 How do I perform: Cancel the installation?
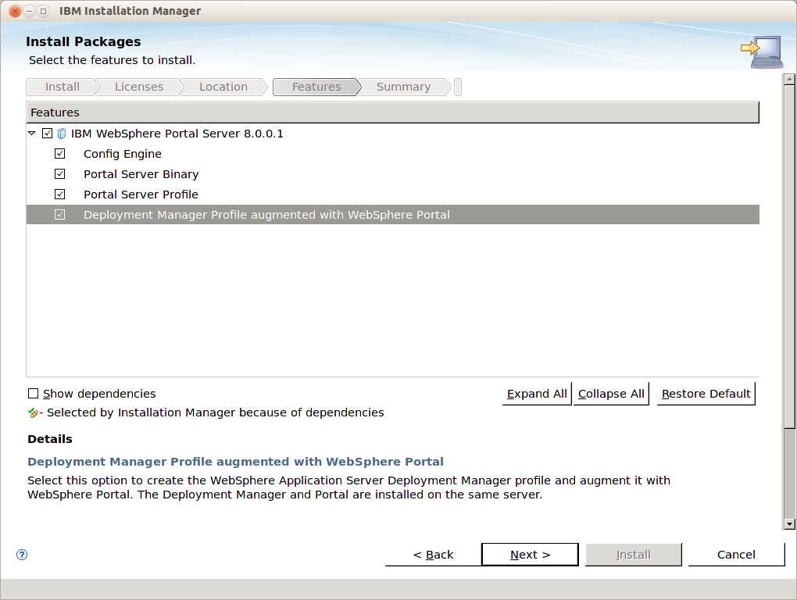point(736,554)
